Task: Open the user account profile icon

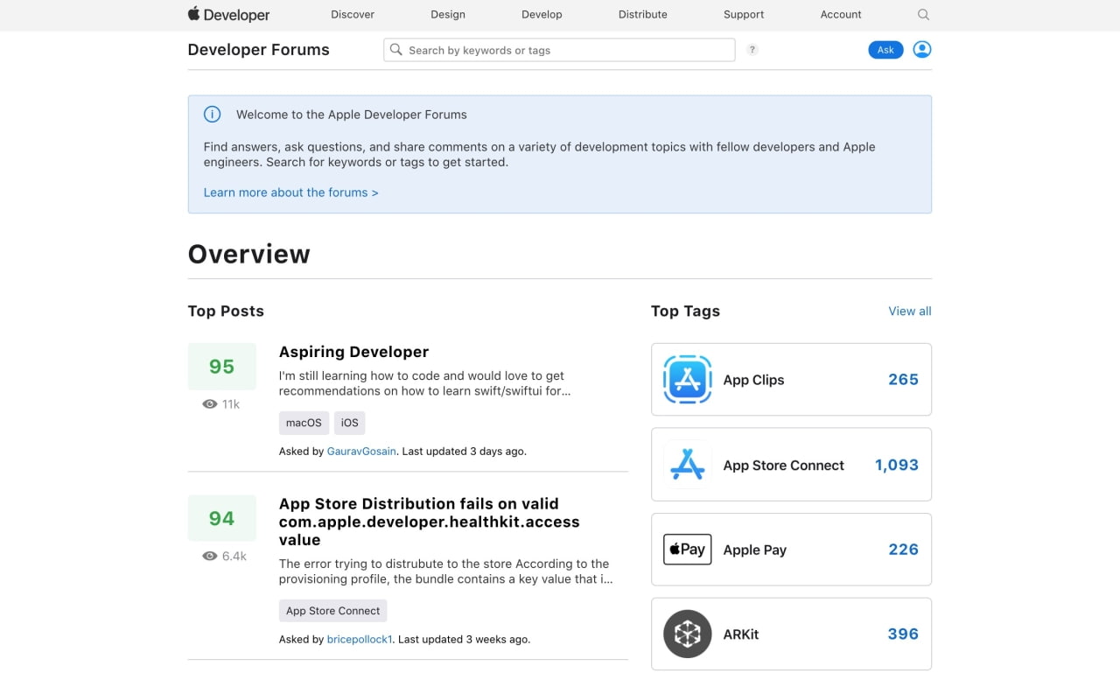Action: click(x=921, y=50)
